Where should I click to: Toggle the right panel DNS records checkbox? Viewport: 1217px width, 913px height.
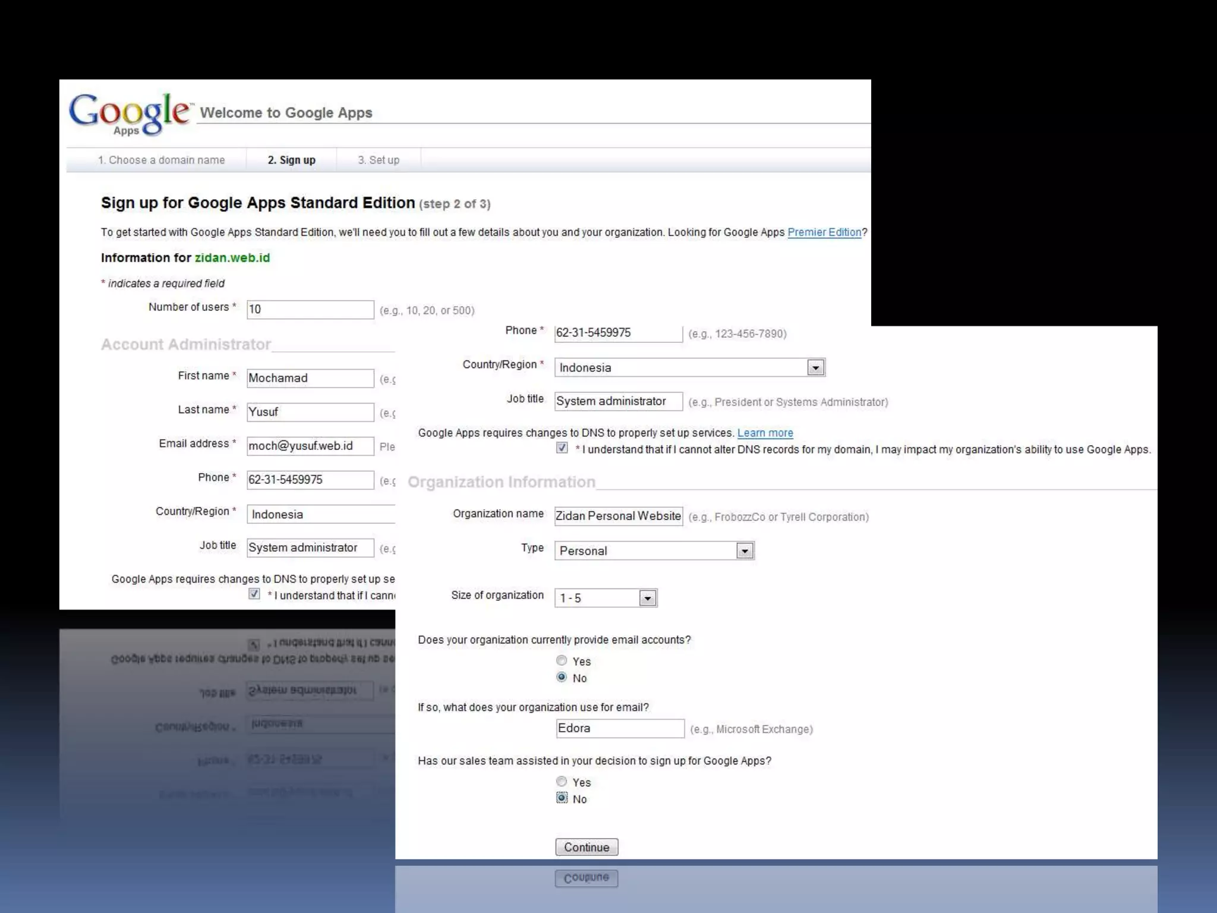pyautogui.click(x=562, y=448)
